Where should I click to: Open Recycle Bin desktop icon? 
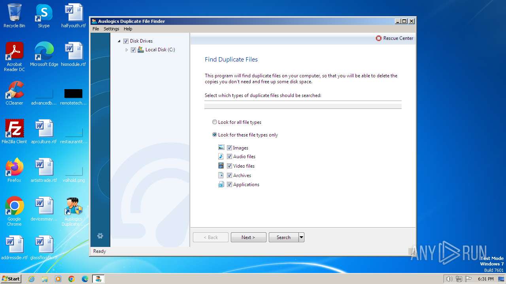click(14, 16)
